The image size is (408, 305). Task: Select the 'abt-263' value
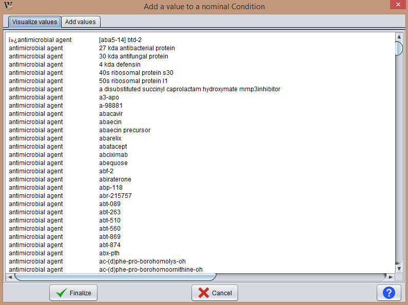click(x=110, y=212)
